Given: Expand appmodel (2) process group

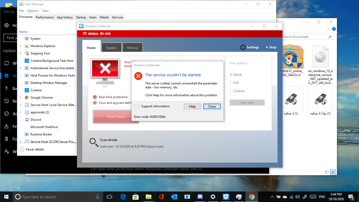Looking at the screenshot, I should (21, 112).
